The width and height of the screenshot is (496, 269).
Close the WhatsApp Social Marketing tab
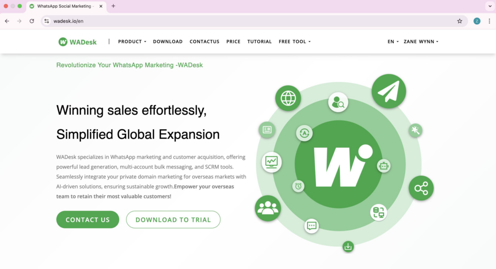101,6
